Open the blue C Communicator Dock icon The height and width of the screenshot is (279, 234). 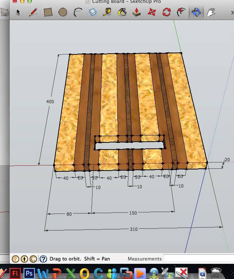coord(98,273)
